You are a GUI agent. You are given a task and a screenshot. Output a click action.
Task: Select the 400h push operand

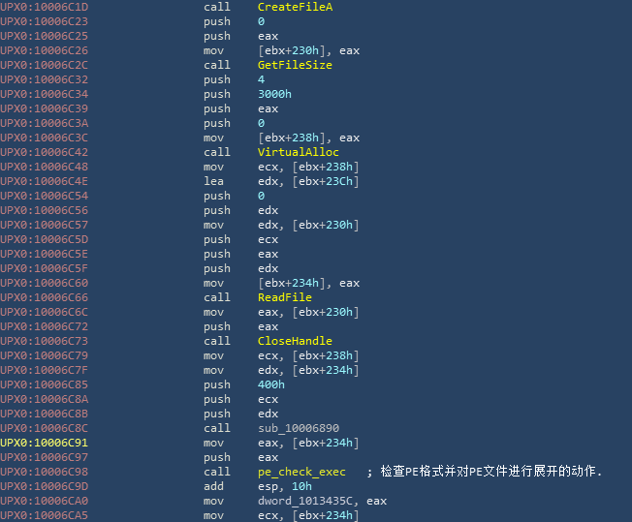(269, 384)
